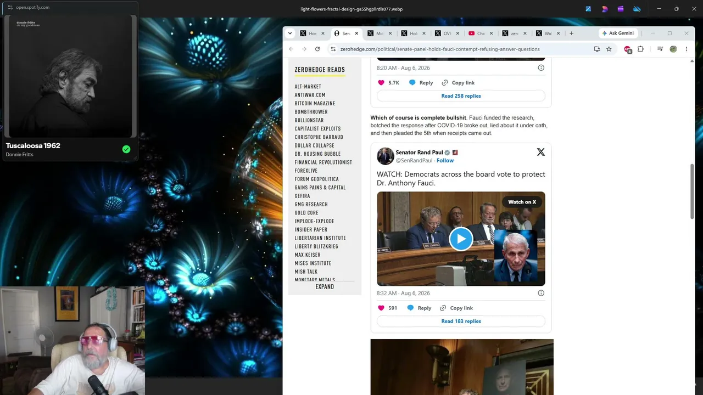Screen dimensions: 703x395
Task: Open the red extension icon with badge
Action: pos(628,49)
